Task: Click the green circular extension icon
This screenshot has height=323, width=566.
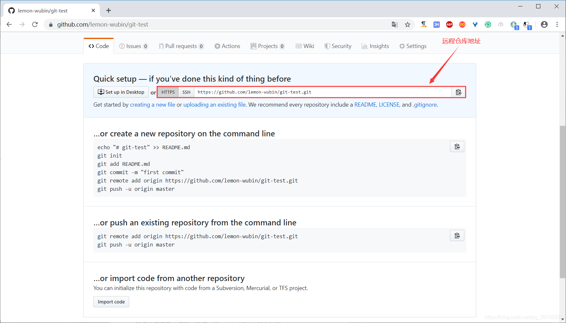Action: 488,25
